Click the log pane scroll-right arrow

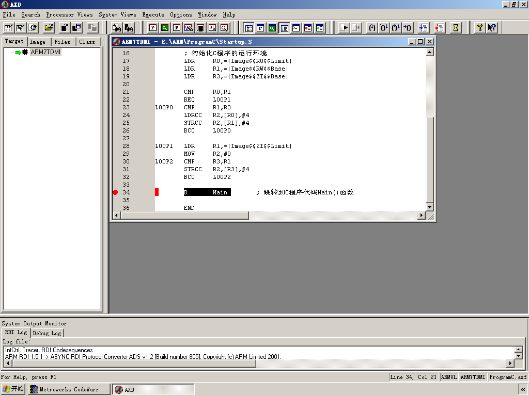[x=510, y=364]
